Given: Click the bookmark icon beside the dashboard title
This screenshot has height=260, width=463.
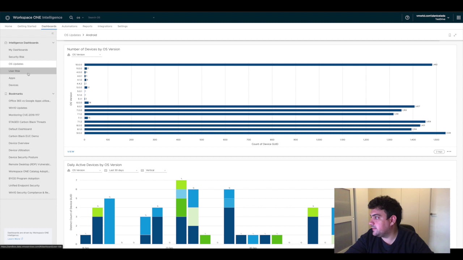Looking at the screenshot, I should click(450, 35).
